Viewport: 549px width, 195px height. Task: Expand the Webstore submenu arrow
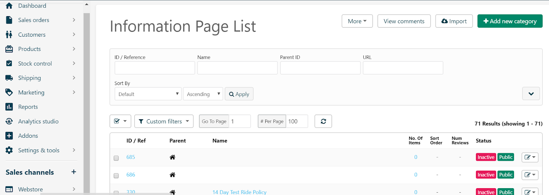(74, 189)
